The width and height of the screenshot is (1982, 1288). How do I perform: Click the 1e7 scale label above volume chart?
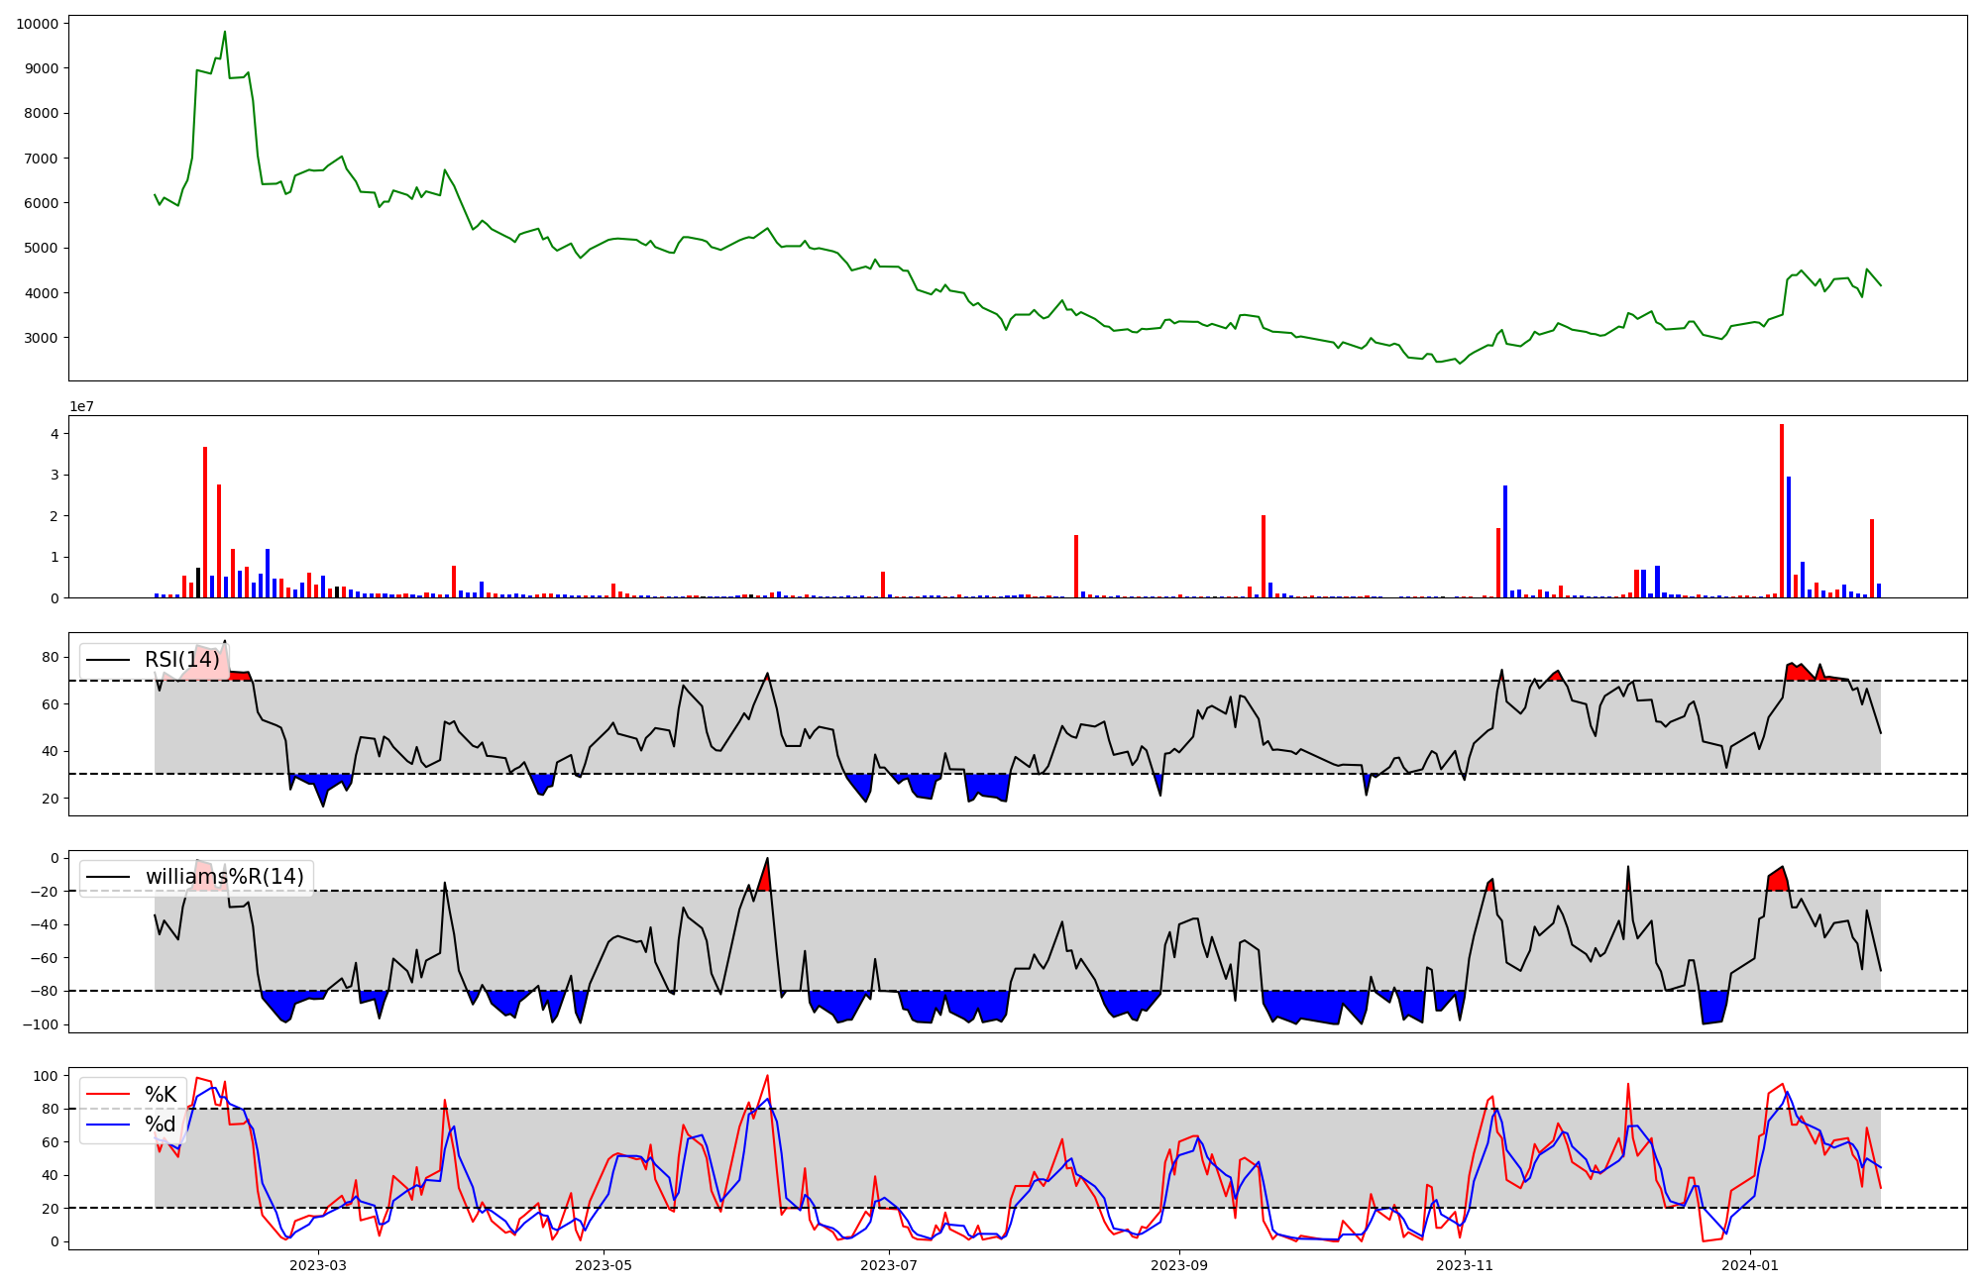click(81, 406)
